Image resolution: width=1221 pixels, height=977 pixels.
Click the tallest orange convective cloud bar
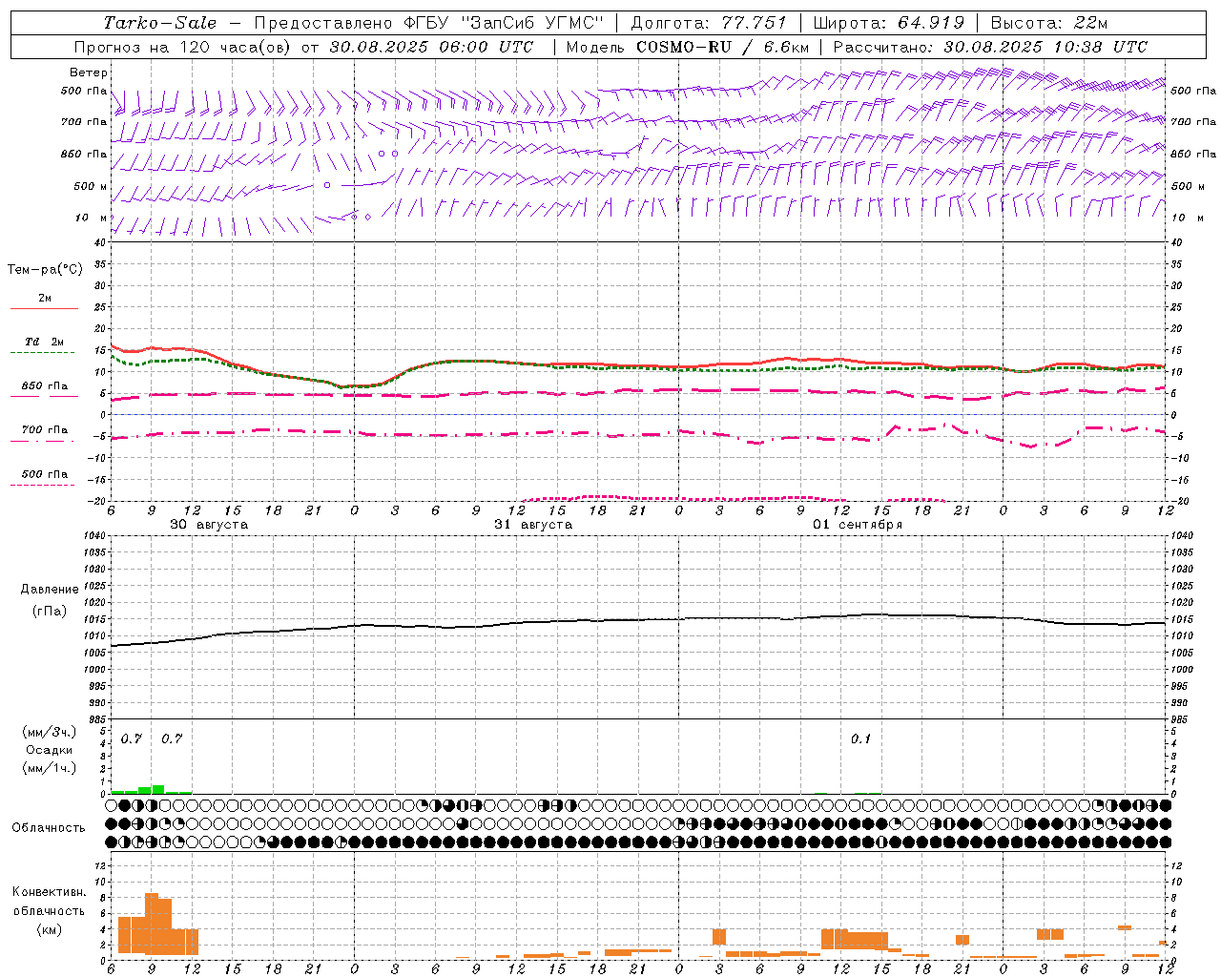[x=152, y=924]
